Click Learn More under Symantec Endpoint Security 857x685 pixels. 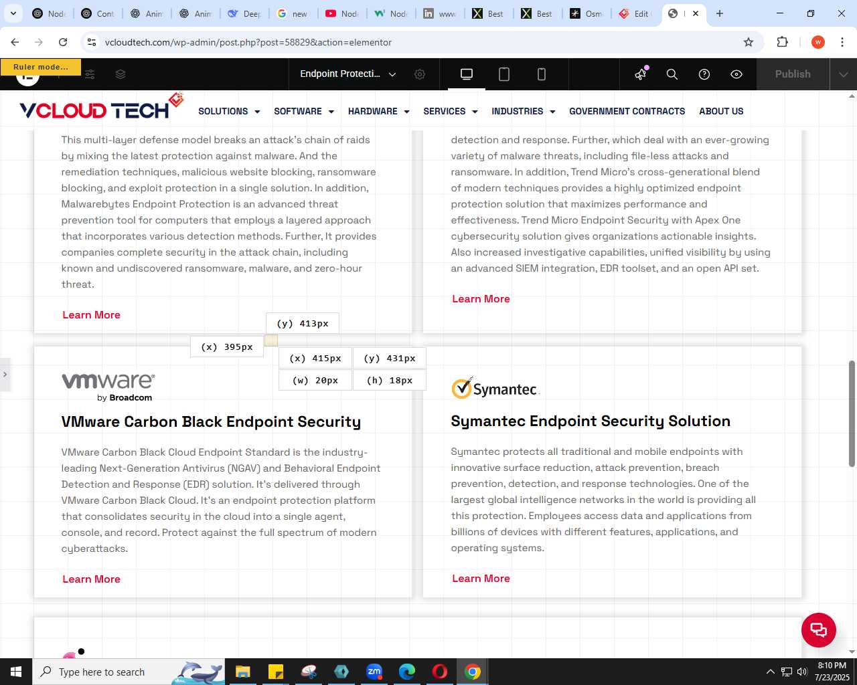(x=481, y=579)
